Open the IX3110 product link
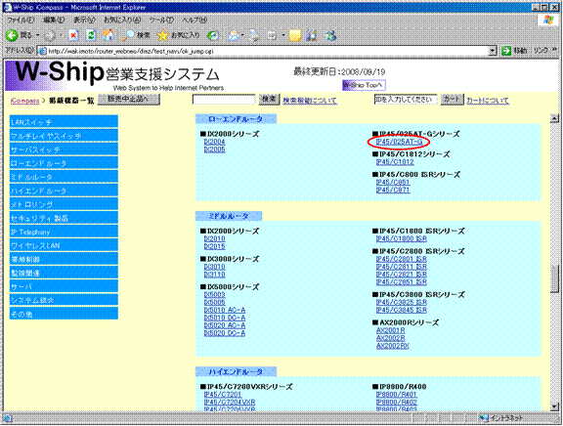The image size is (563, 426). pyautogui.click(x=214, y=275)
